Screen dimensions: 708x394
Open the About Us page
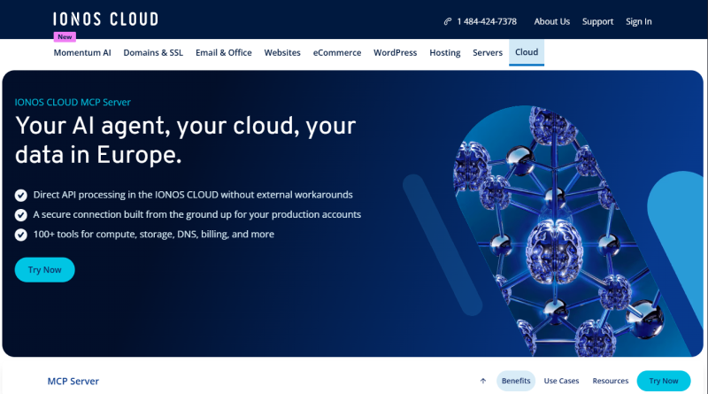tap(551, 21)
